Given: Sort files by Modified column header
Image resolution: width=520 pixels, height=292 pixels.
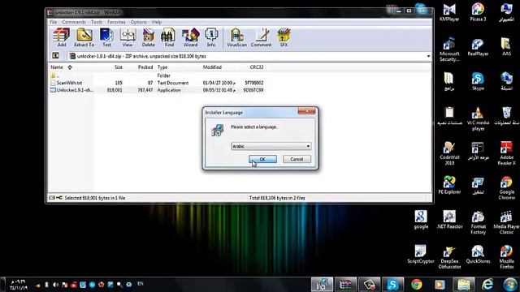Looking at the screenshot, I should pyautogui.click(x=212, y=67).
